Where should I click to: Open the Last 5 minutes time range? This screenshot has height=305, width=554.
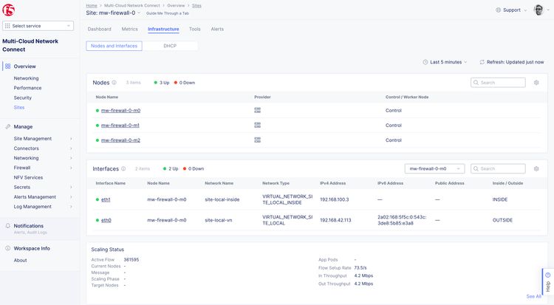(445, 62)
